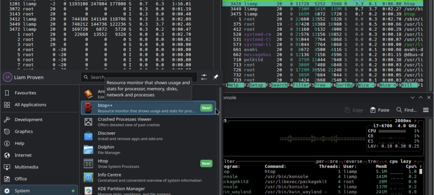The height and width of the screenshot is (195, 434).
Task: Click the Discover entry description text
Action: (130, 139)
